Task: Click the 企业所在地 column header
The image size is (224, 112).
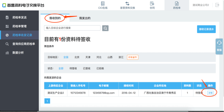Action: 160,86
